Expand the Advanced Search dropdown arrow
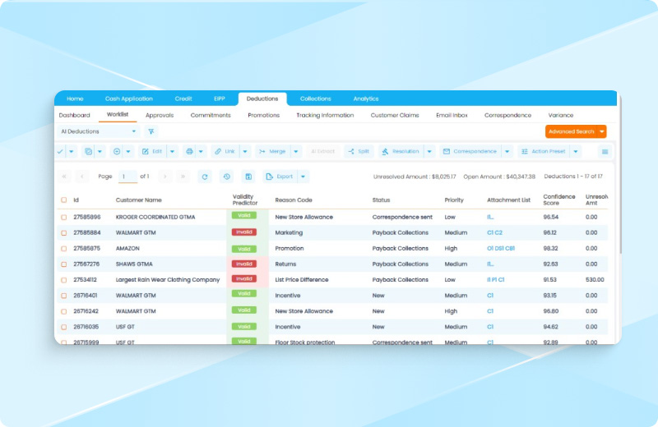Screen dimensions: 658x427 point(602,131)
